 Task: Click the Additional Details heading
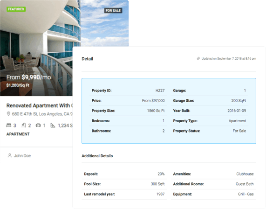[97, 156]
